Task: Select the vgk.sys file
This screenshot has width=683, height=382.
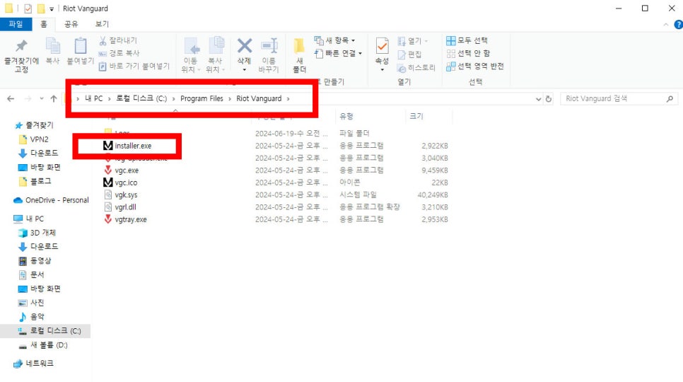Action: pos(120,195)
